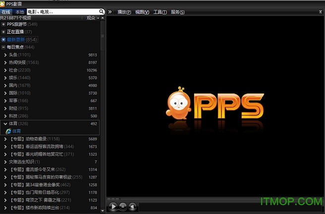The width and height of the screenshot is (325, 214).
Task: Open the 服务(S) menu
Action: point(178,12)
